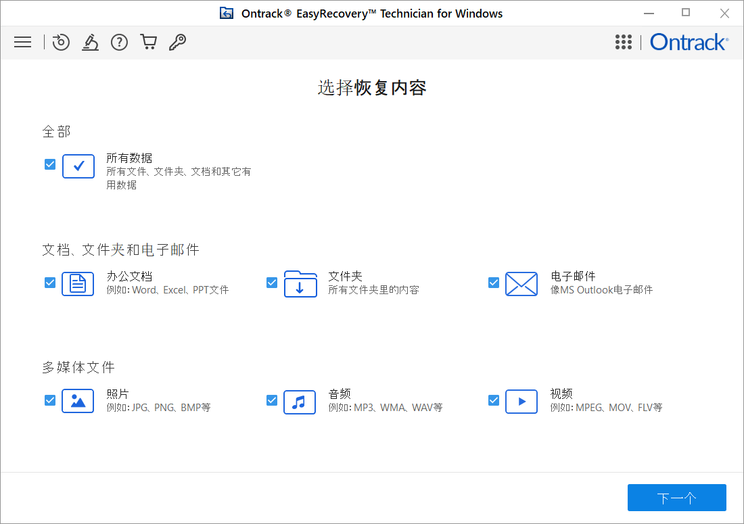The width and height of the screenshot is (744, 524).
Task: Click the 文档、文件夹和电子邮件 section heading
Action: [x=120, y=249]
